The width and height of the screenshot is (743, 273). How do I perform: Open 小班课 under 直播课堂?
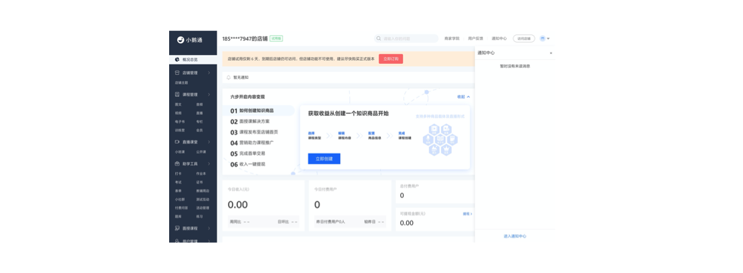click(x=180, y=152)
